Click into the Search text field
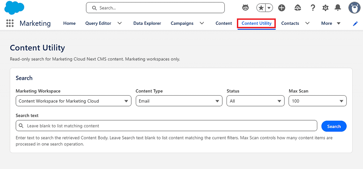Screen dimensions: 363x169 [x=167, y=126]
